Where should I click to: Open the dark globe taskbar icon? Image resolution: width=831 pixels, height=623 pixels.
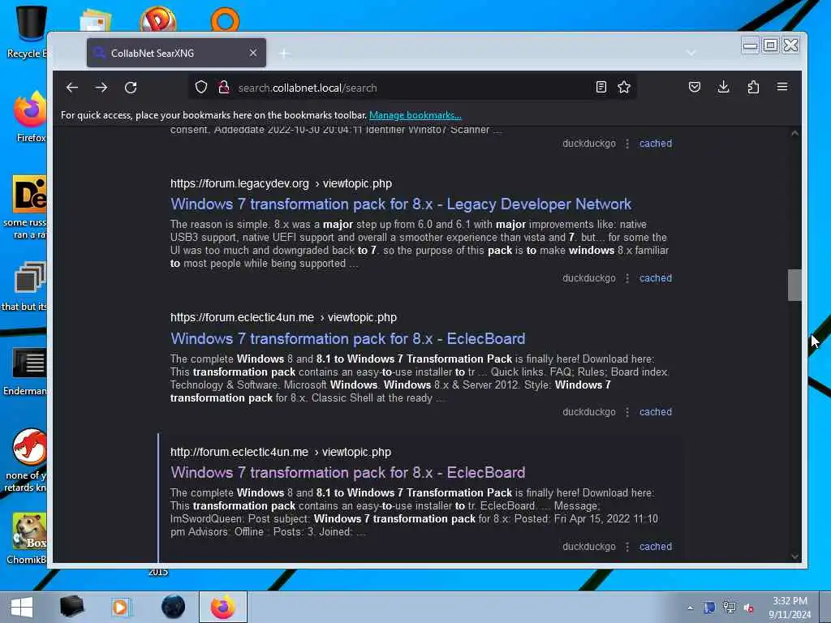[174, 607]
